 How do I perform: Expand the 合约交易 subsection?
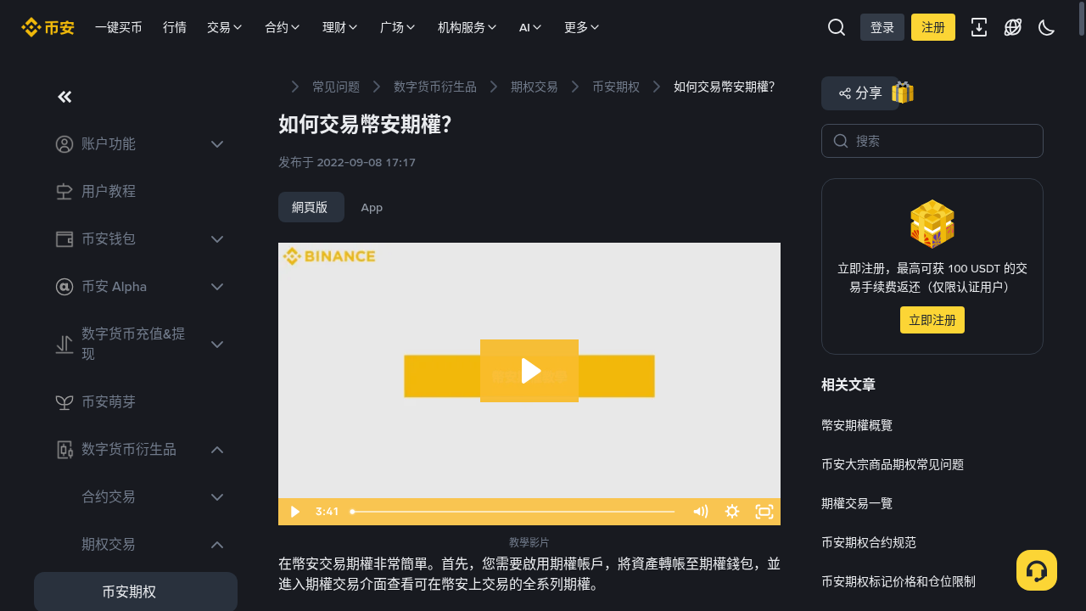(217, 497)
